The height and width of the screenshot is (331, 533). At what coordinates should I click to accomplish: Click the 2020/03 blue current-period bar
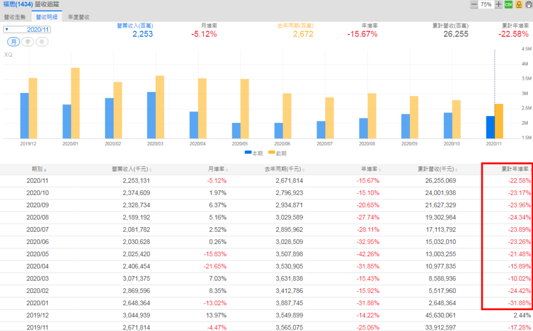click(151, 115)
